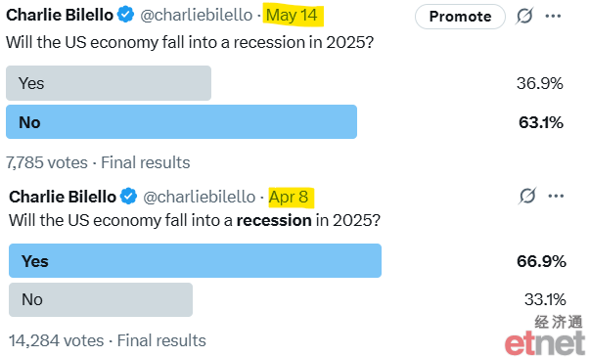Expand the three-dot menu on the Apr 8 post

click(x=557, y=196)
